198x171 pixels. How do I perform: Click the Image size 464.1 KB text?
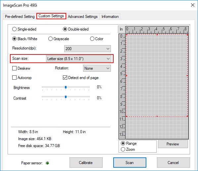pyautogui.click(x=35, y=139)
